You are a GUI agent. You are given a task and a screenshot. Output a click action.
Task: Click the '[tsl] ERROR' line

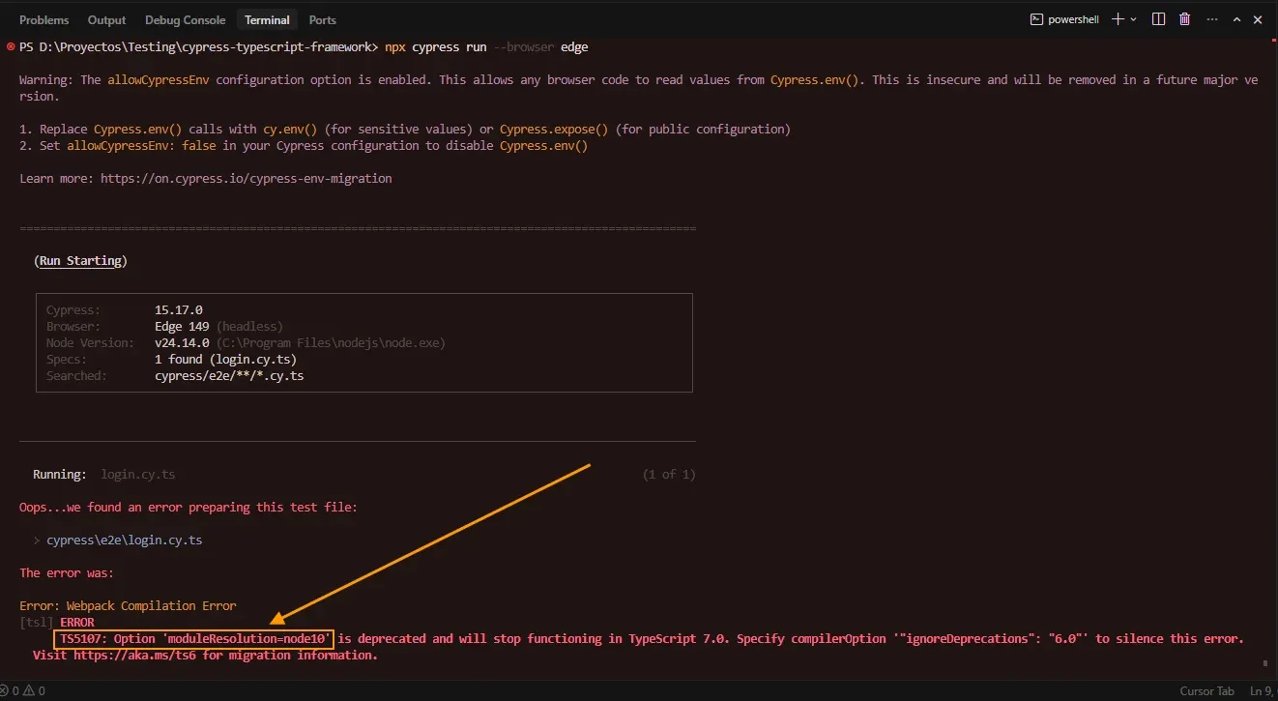[x=57, y=623]
